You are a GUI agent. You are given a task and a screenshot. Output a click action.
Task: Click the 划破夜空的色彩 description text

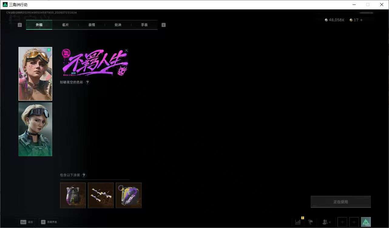click(71, 82)
